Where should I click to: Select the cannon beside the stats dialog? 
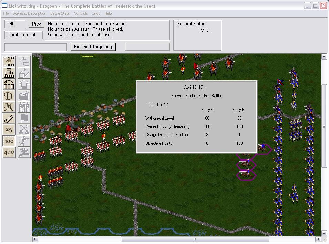(x=262, y=147)
